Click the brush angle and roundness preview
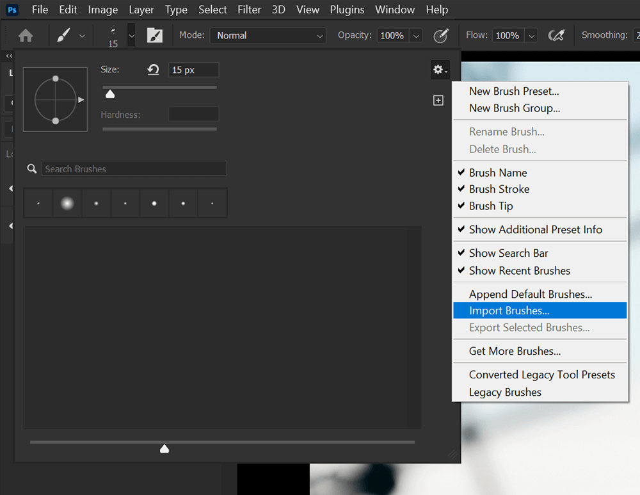This screenshot has width=640, height=495. pos(56,100)
